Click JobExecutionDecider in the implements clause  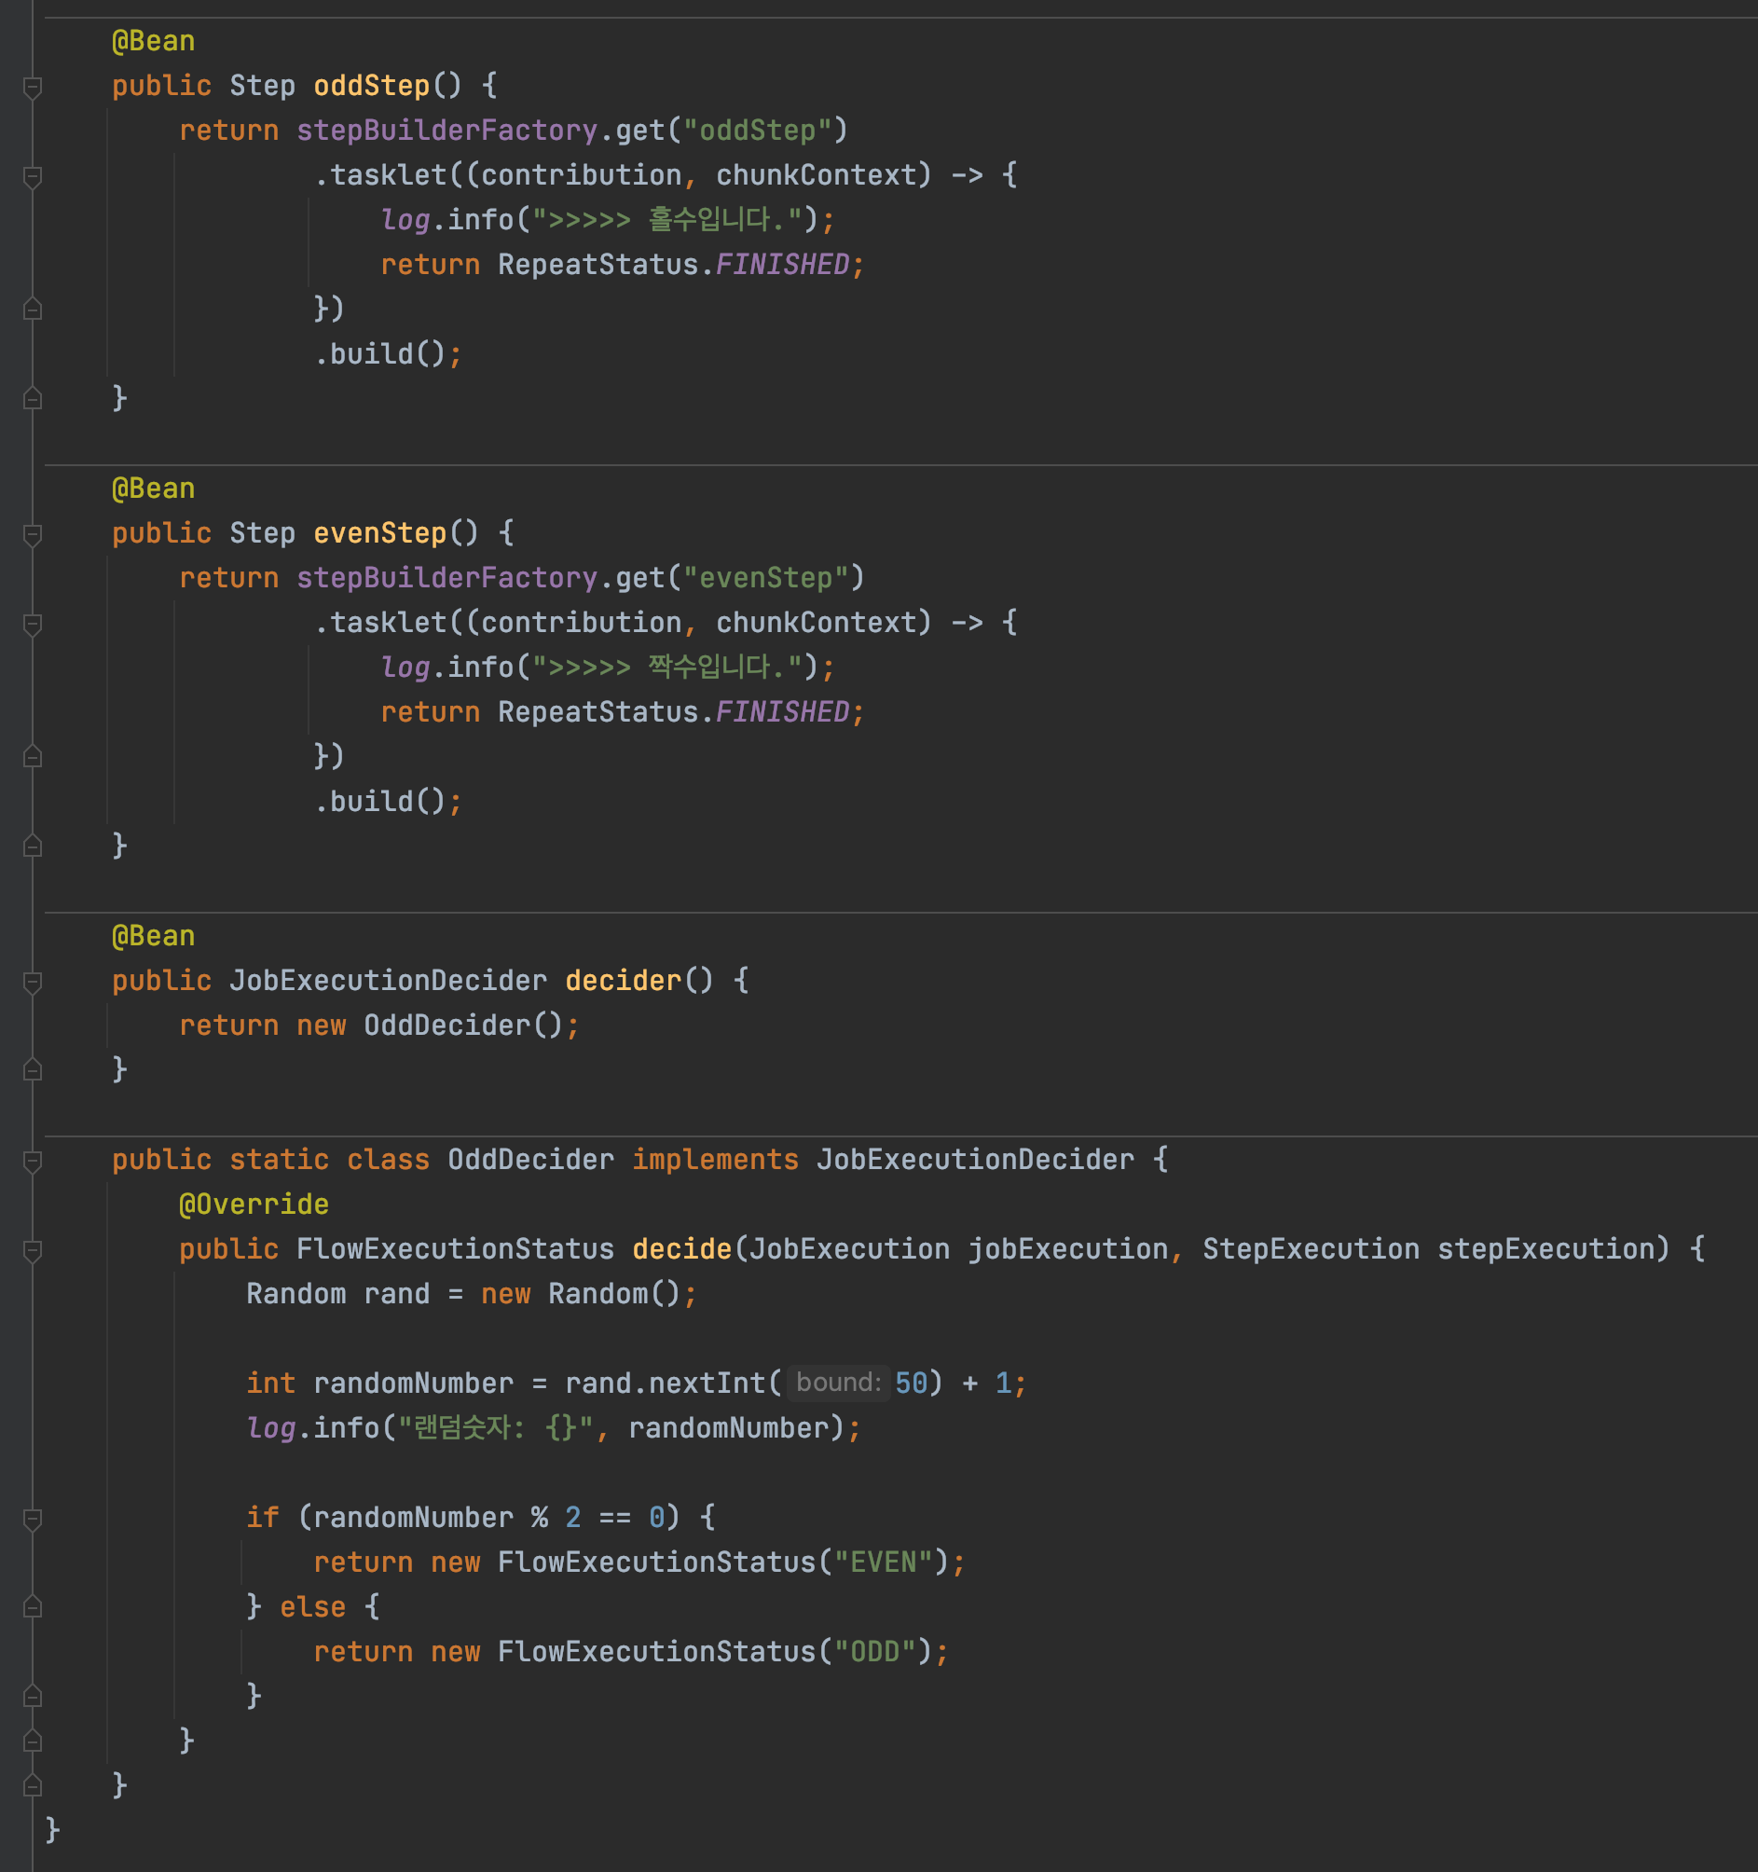coord(975,1159)
